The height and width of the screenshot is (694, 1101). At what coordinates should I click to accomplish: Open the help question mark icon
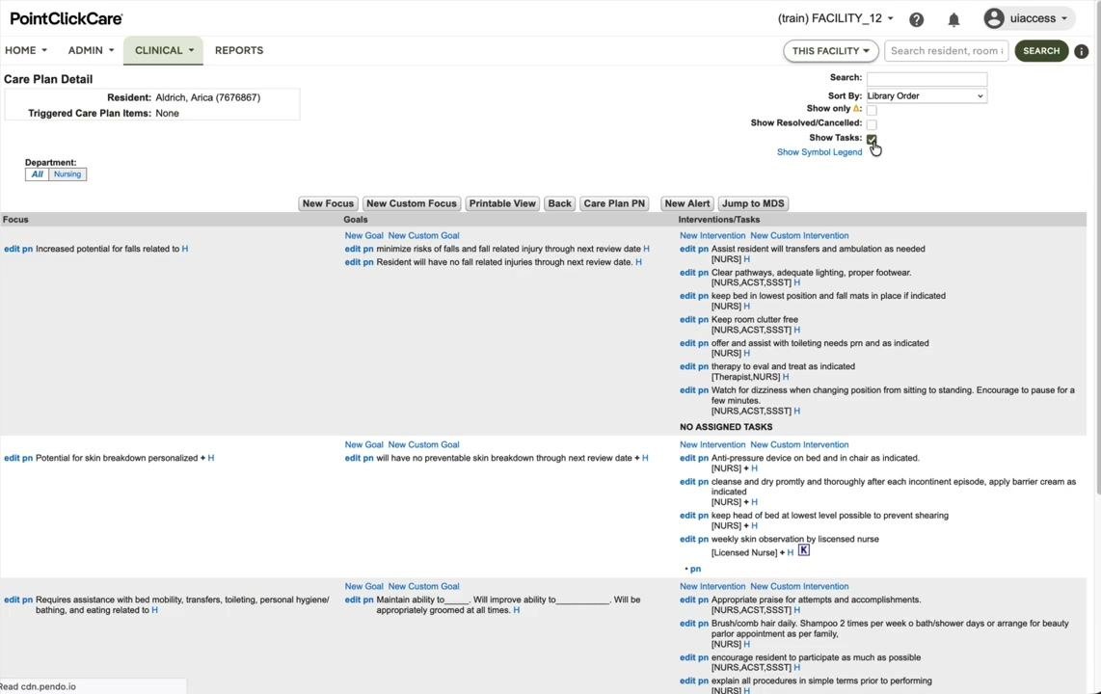(916, 19)
